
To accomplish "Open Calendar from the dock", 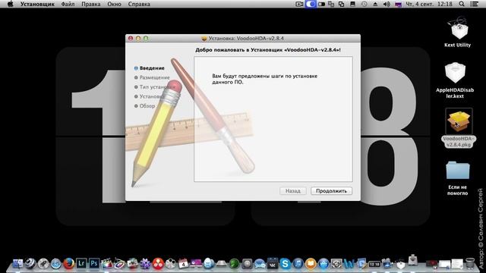I will point(183,263).
